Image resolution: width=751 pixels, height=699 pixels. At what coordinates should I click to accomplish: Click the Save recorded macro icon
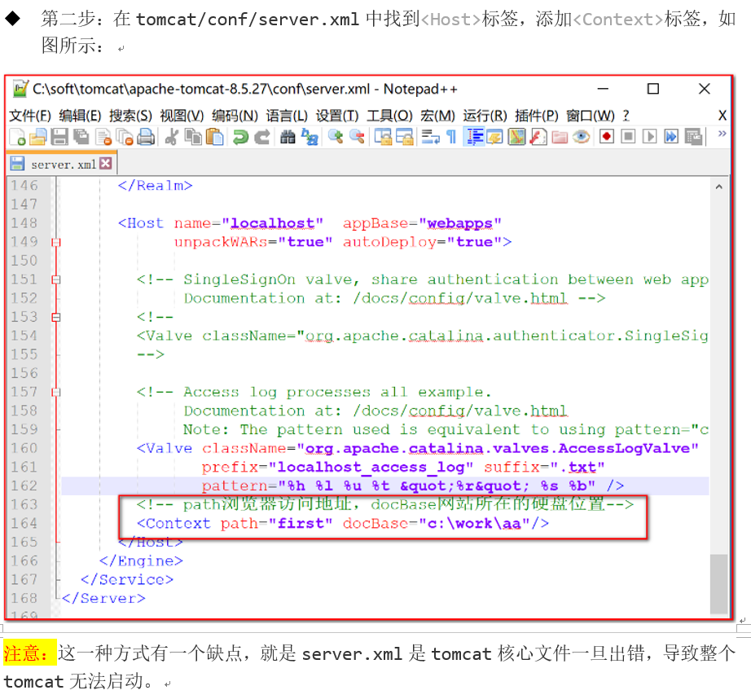coord(693,137)
